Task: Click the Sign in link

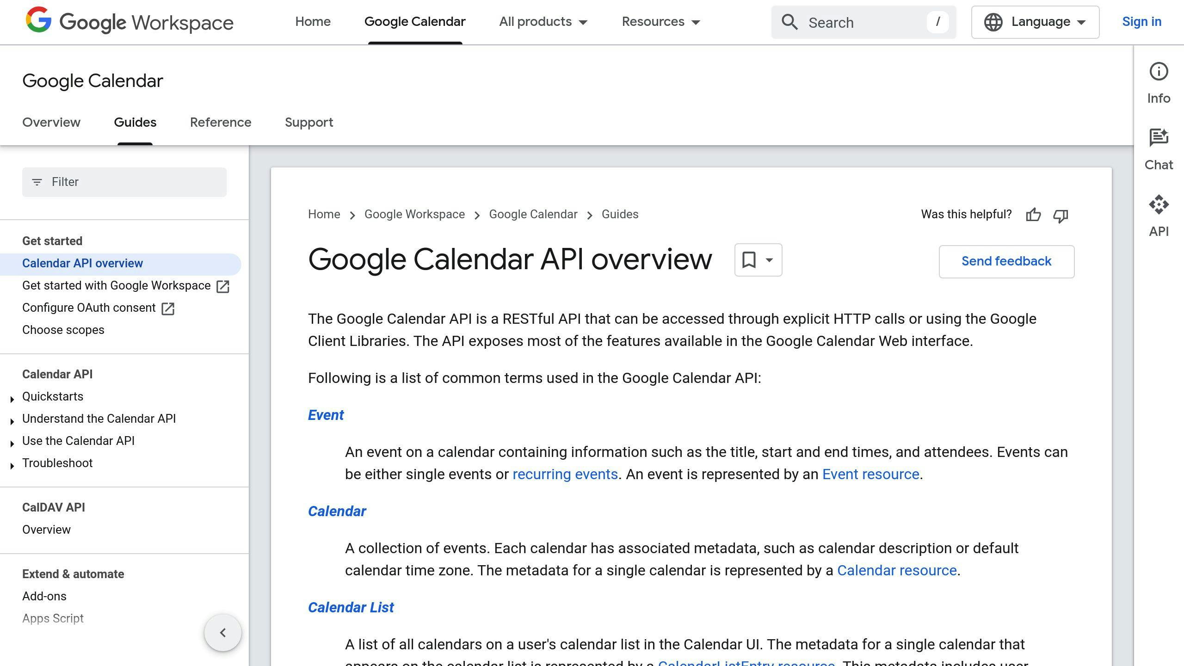Action: (x=1141, y=22)
